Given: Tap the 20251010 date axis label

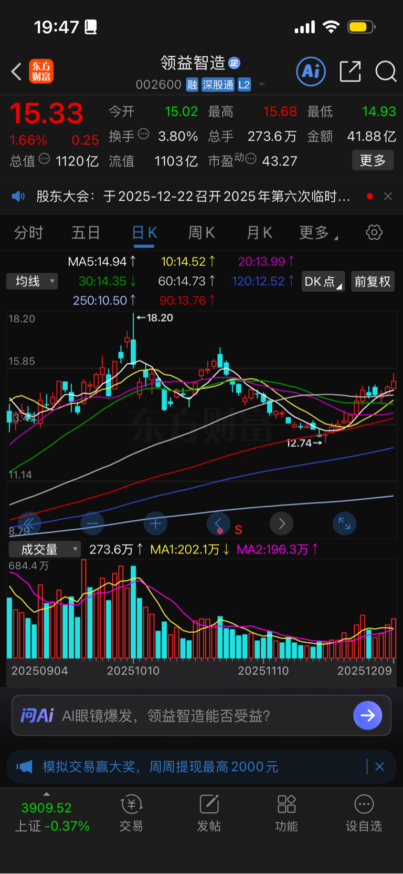Looking at the screenshot, I should tap(133, 671).
